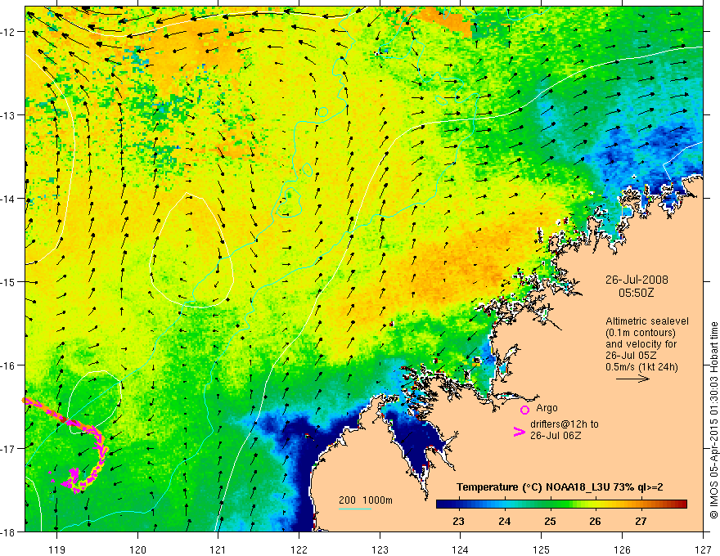Click the 'Temperature (°C) NOAA18_L3U' title
Viewport: 720px width, 556px height.
(x=533, y=487)
